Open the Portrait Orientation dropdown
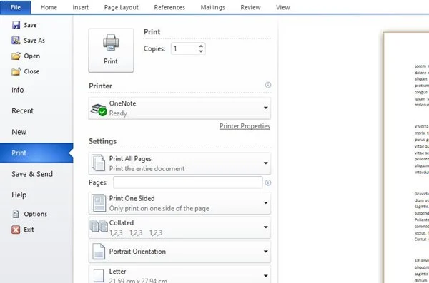Image resolution: width=429 pixels, height=283 pixels. tap(266, 252)
